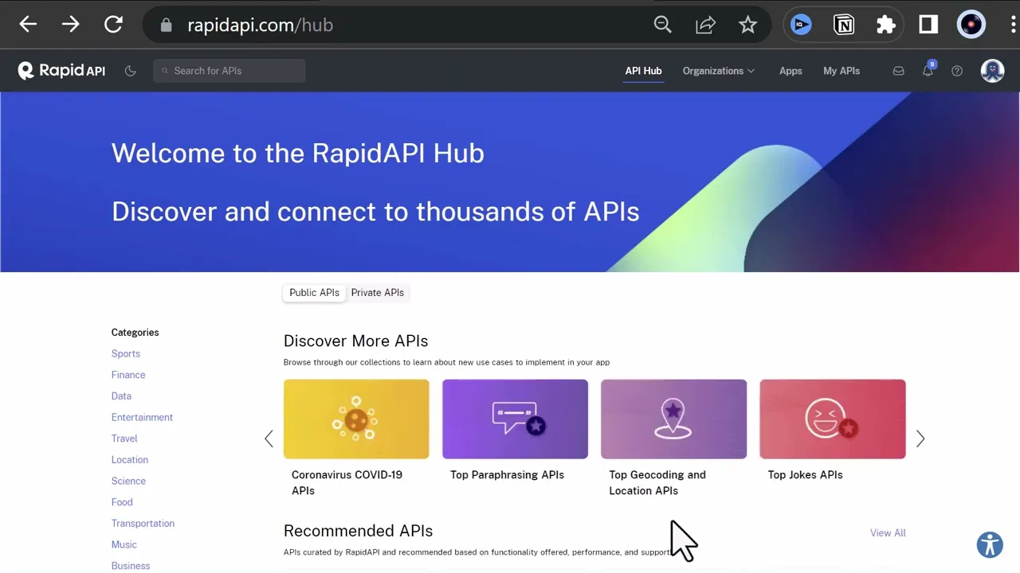Image resolution: width=1020 pixels, height=573 pixels.
Task: Expand the Organizations dropdown
Action: tap(719, 71)
